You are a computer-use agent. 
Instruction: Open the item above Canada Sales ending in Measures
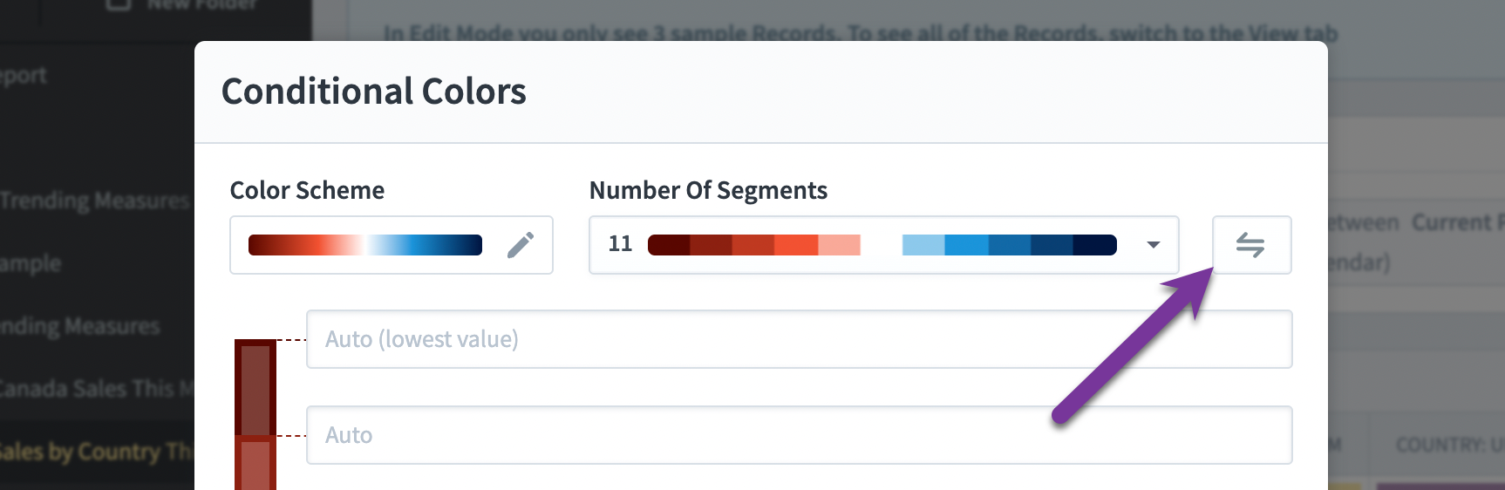pyautogui.click(x=80, y=326)
